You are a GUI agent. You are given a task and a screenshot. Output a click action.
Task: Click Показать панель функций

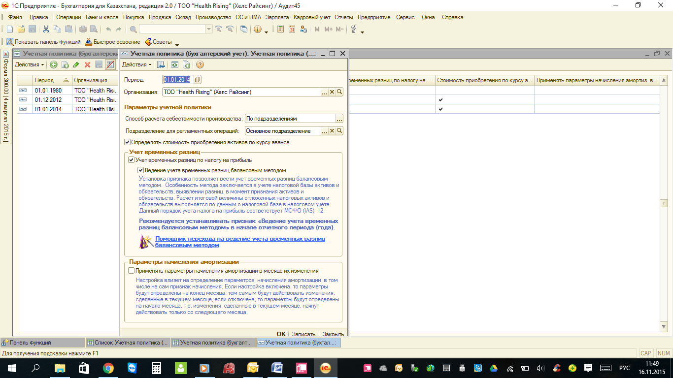43,42
